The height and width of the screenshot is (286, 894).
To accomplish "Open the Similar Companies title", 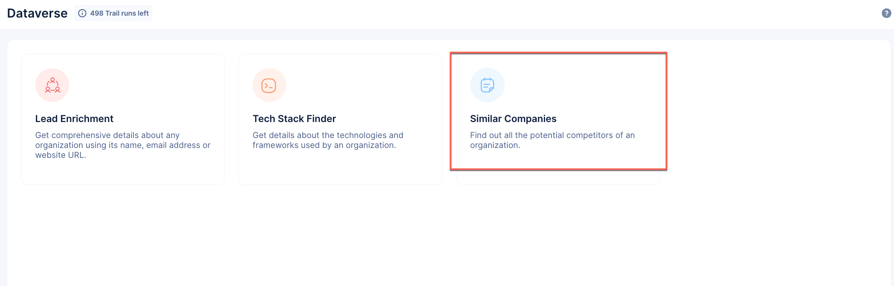I will click(x=513, y=119).
